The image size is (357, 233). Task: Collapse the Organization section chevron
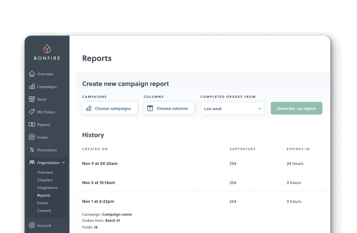click(63, 162)
